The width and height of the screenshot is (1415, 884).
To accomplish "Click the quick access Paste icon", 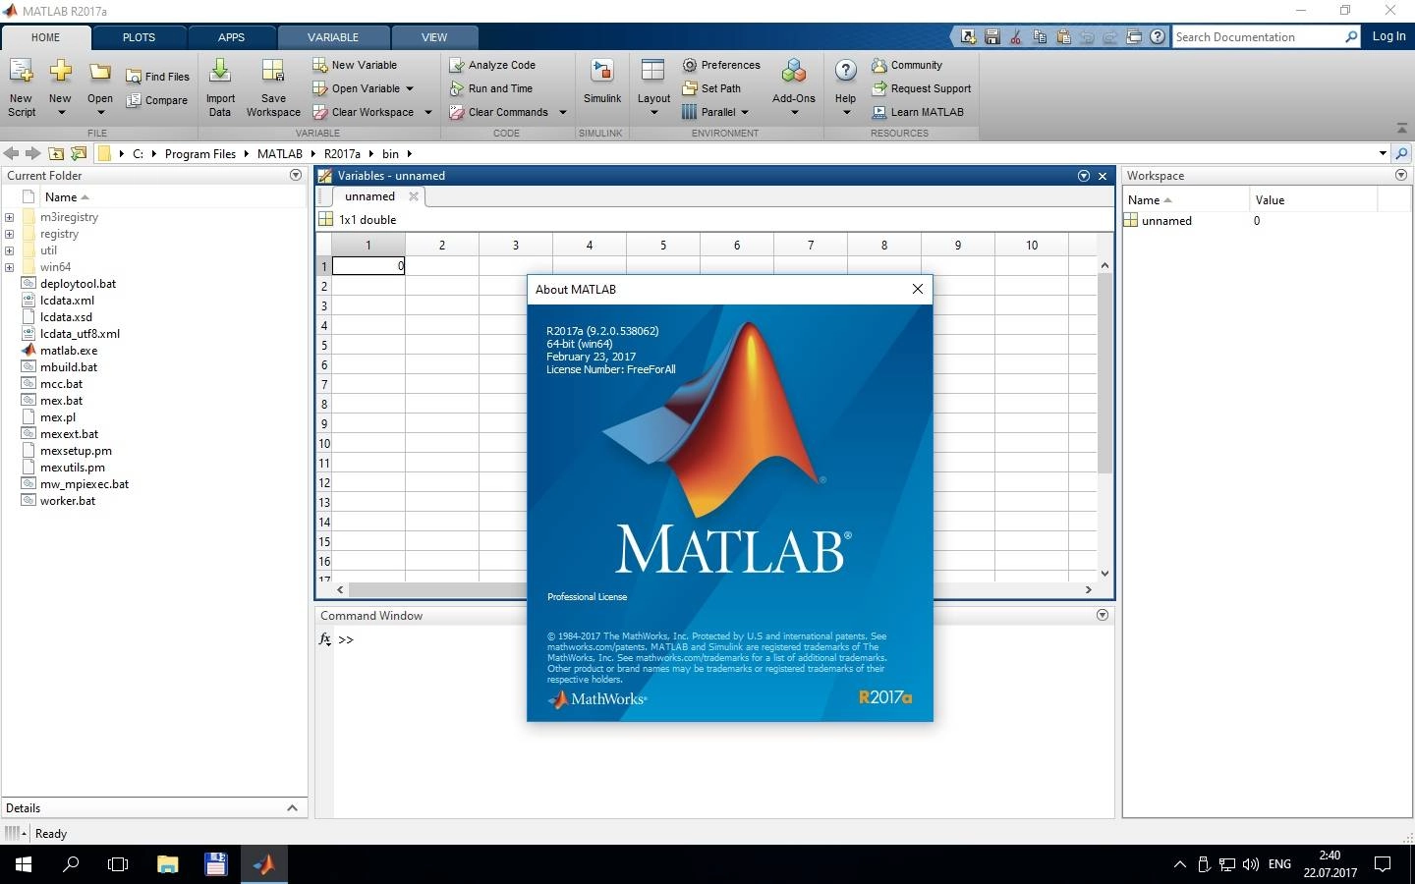I will (x=1063, y=37).
